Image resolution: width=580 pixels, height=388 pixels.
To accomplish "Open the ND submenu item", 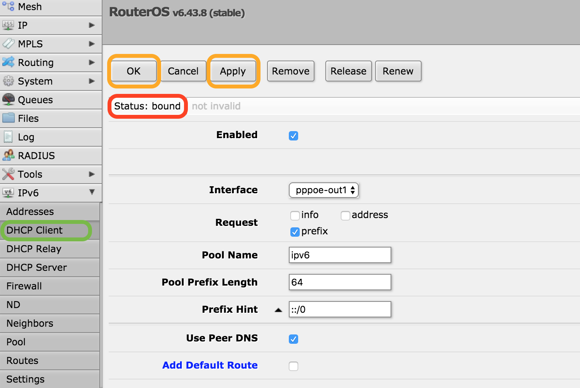I will [50, 305].
